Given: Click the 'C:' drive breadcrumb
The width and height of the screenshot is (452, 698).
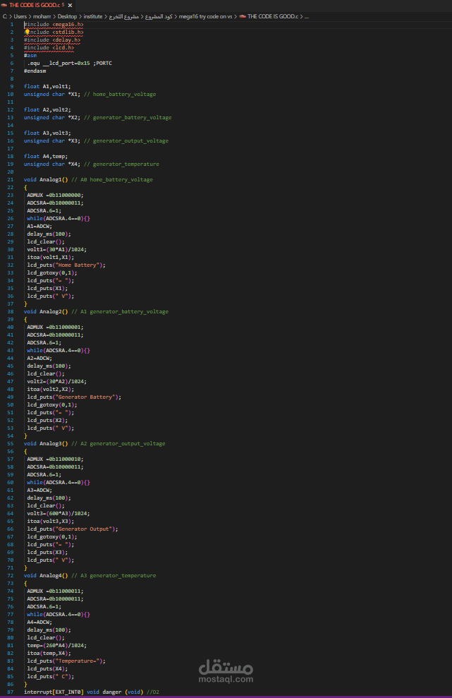Looking at the screenshot, I should point(5,16).
